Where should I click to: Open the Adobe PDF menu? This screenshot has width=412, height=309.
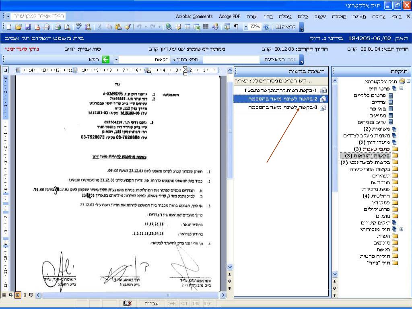[230, 16]
